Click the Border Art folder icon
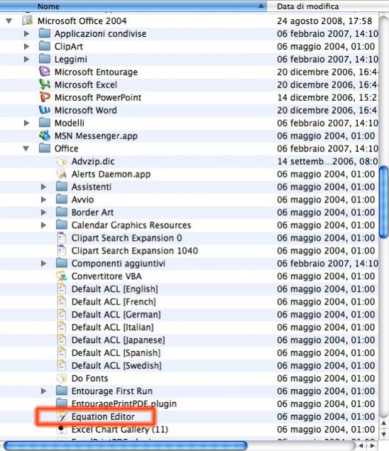The image size is (389, 451). (62, 212)
